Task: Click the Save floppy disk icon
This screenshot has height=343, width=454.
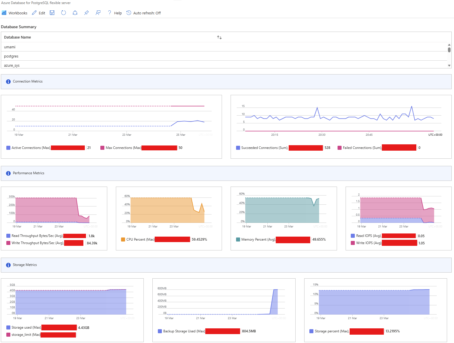Action: tap(52, 13)
